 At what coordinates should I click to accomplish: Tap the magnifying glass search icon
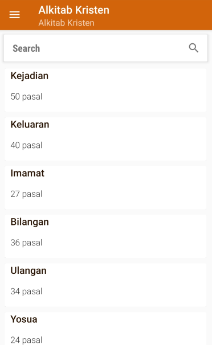(194, 48)
